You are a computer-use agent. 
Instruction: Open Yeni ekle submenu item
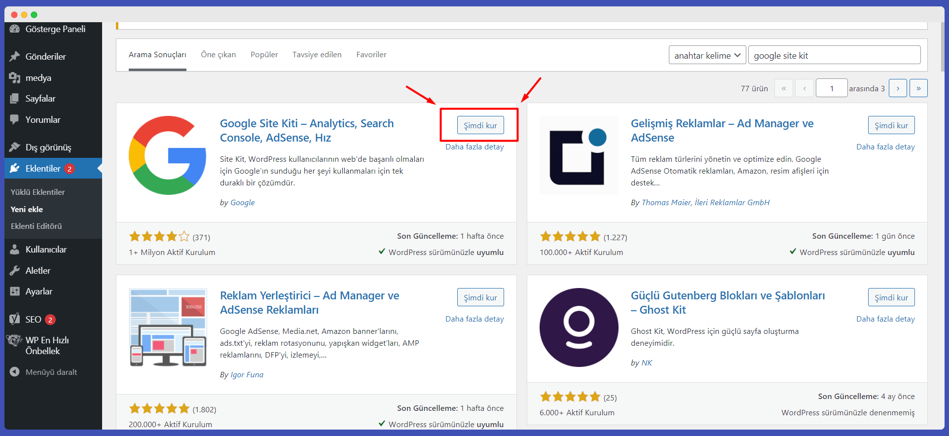(x=27, y=210)
